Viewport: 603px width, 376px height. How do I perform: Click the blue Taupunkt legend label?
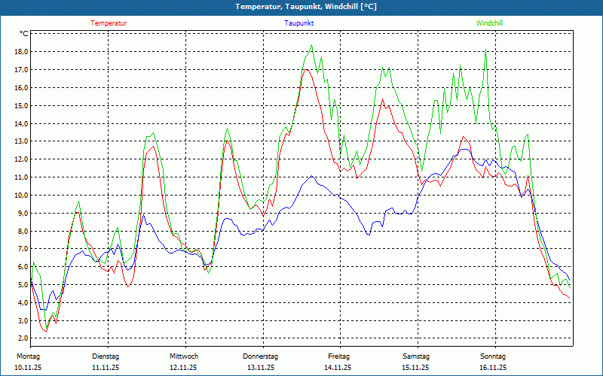(x=299, y=23)
